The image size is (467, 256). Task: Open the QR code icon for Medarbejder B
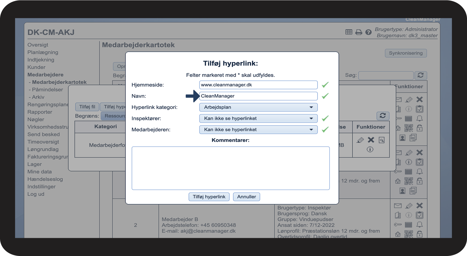409,234
